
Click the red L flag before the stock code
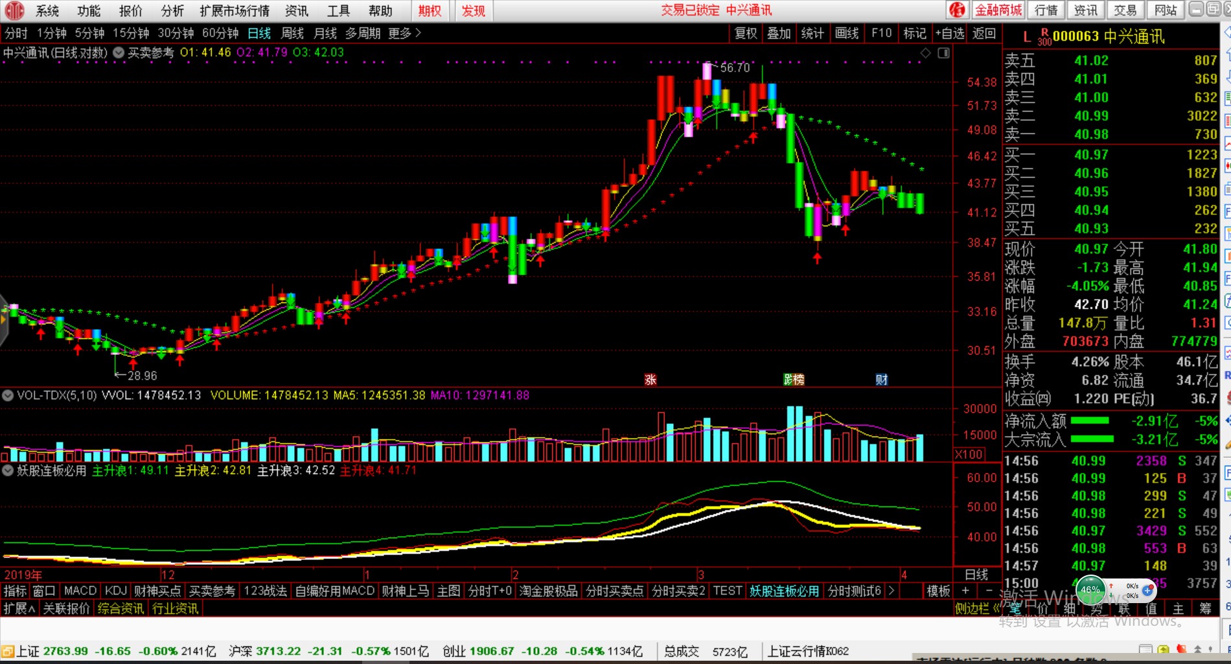tap(1027, 38)
